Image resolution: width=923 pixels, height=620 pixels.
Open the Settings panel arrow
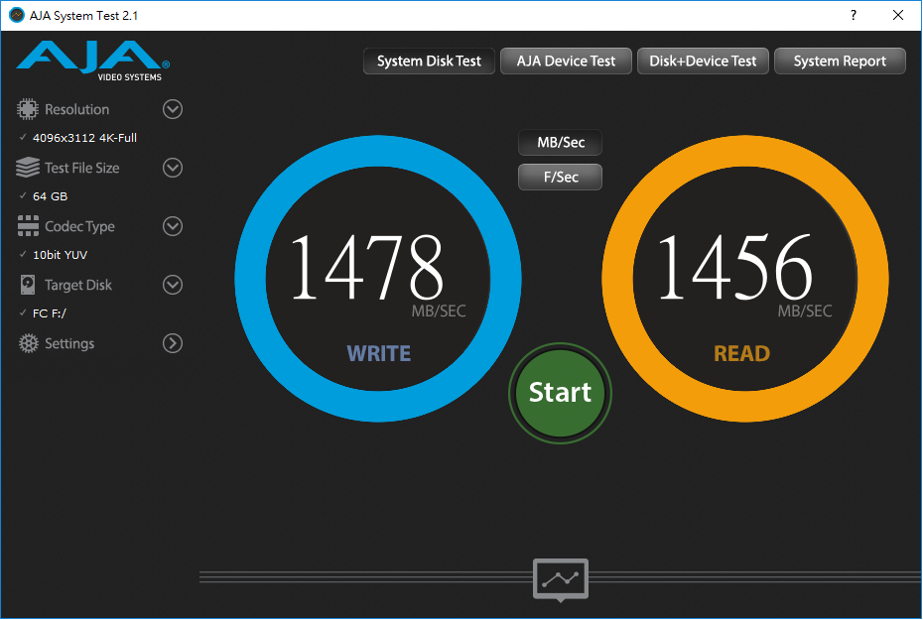coord(173,343)
